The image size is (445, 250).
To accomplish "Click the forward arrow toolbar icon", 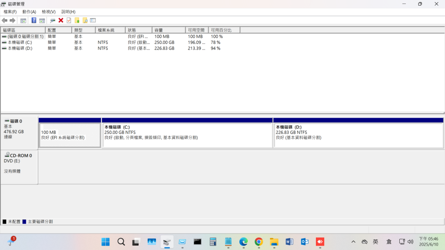I will (x=13, y=20).
